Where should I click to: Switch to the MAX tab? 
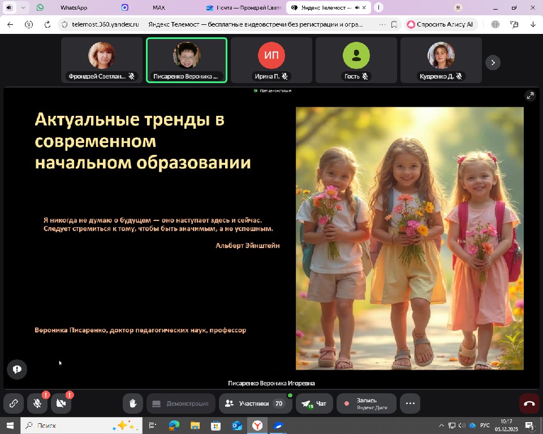pos(159,7)
